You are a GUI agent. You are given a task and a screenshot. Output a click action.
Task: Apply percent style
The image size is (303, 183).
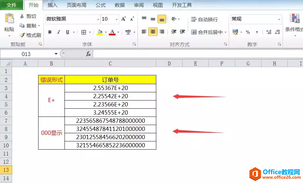[248, 32]
